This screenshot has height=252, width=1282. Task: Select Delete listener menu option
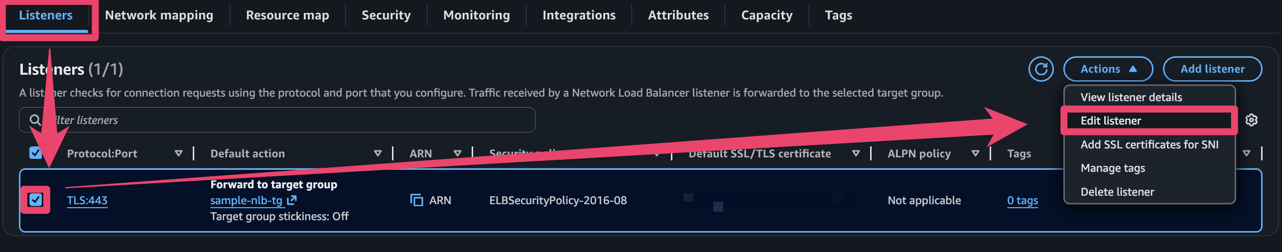click(x=1117, y=192)
